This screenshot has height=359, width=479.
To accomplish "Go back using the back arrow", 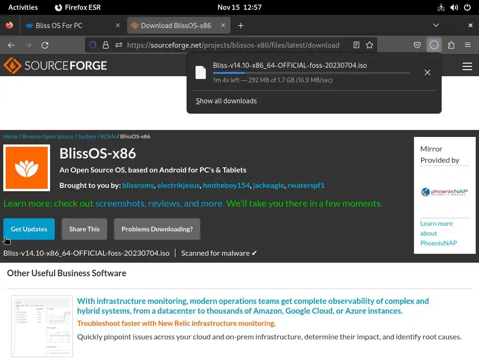I will (x=11, y=45).
